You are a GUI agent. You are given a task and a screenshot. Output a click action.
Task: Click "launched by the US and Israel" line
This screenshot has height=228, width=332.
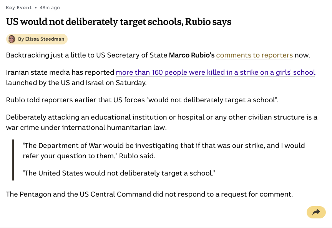click(x=76, y=82)
